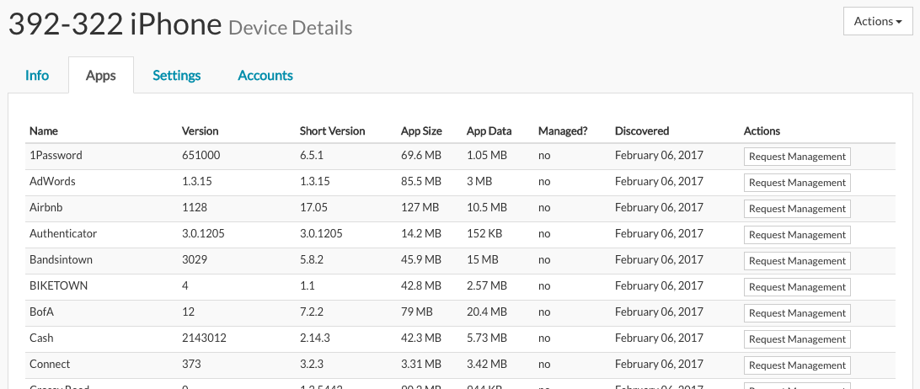Click the Version column header
The width and height of the screenshot is (920, 389).
coord(200,131)
